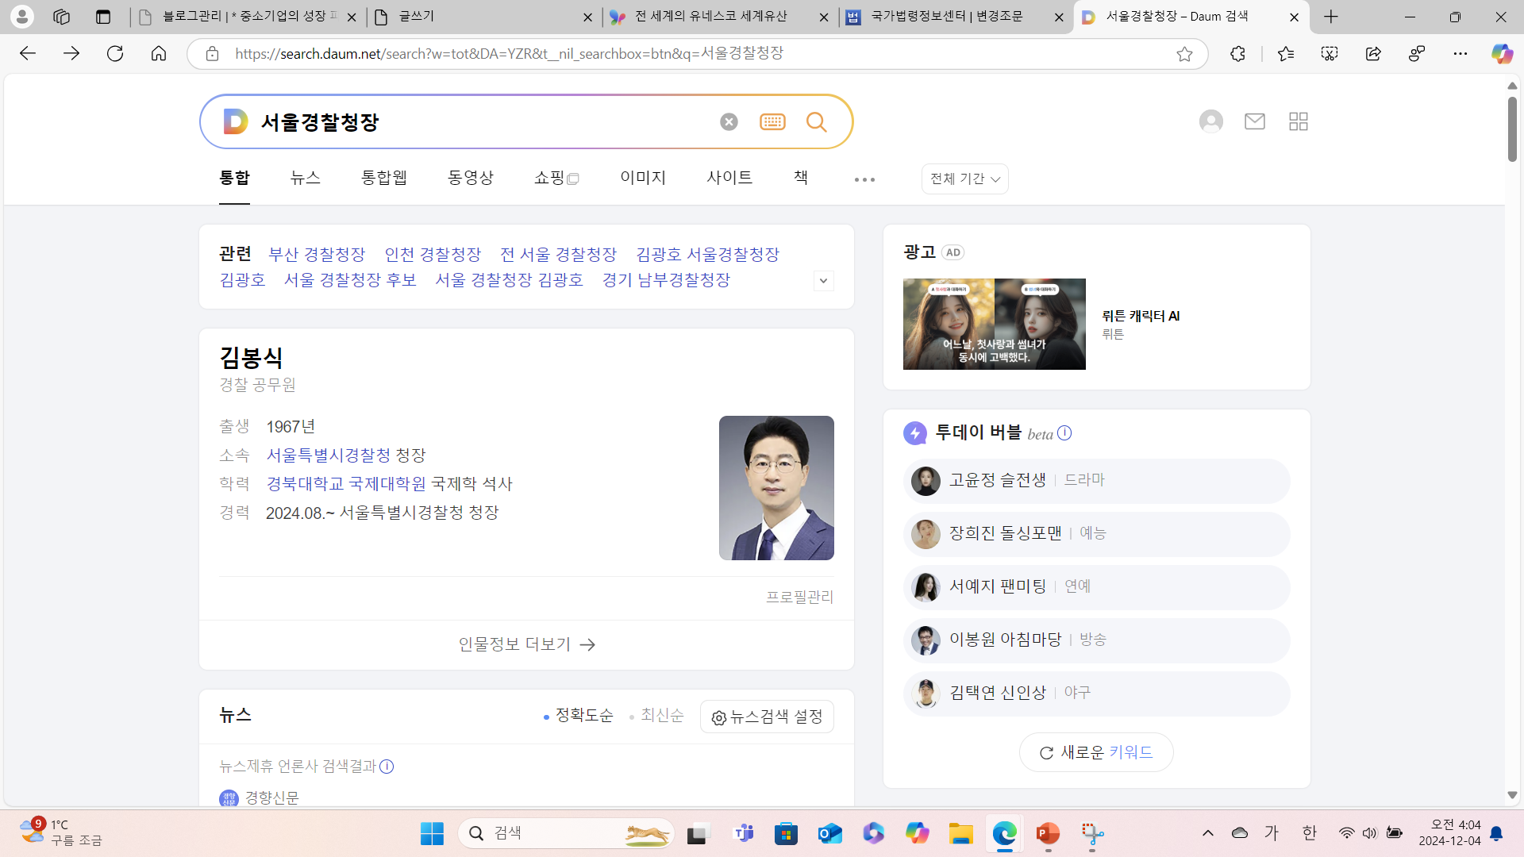
Task: Expand the related searches chevron
Action: pos(823,281)
